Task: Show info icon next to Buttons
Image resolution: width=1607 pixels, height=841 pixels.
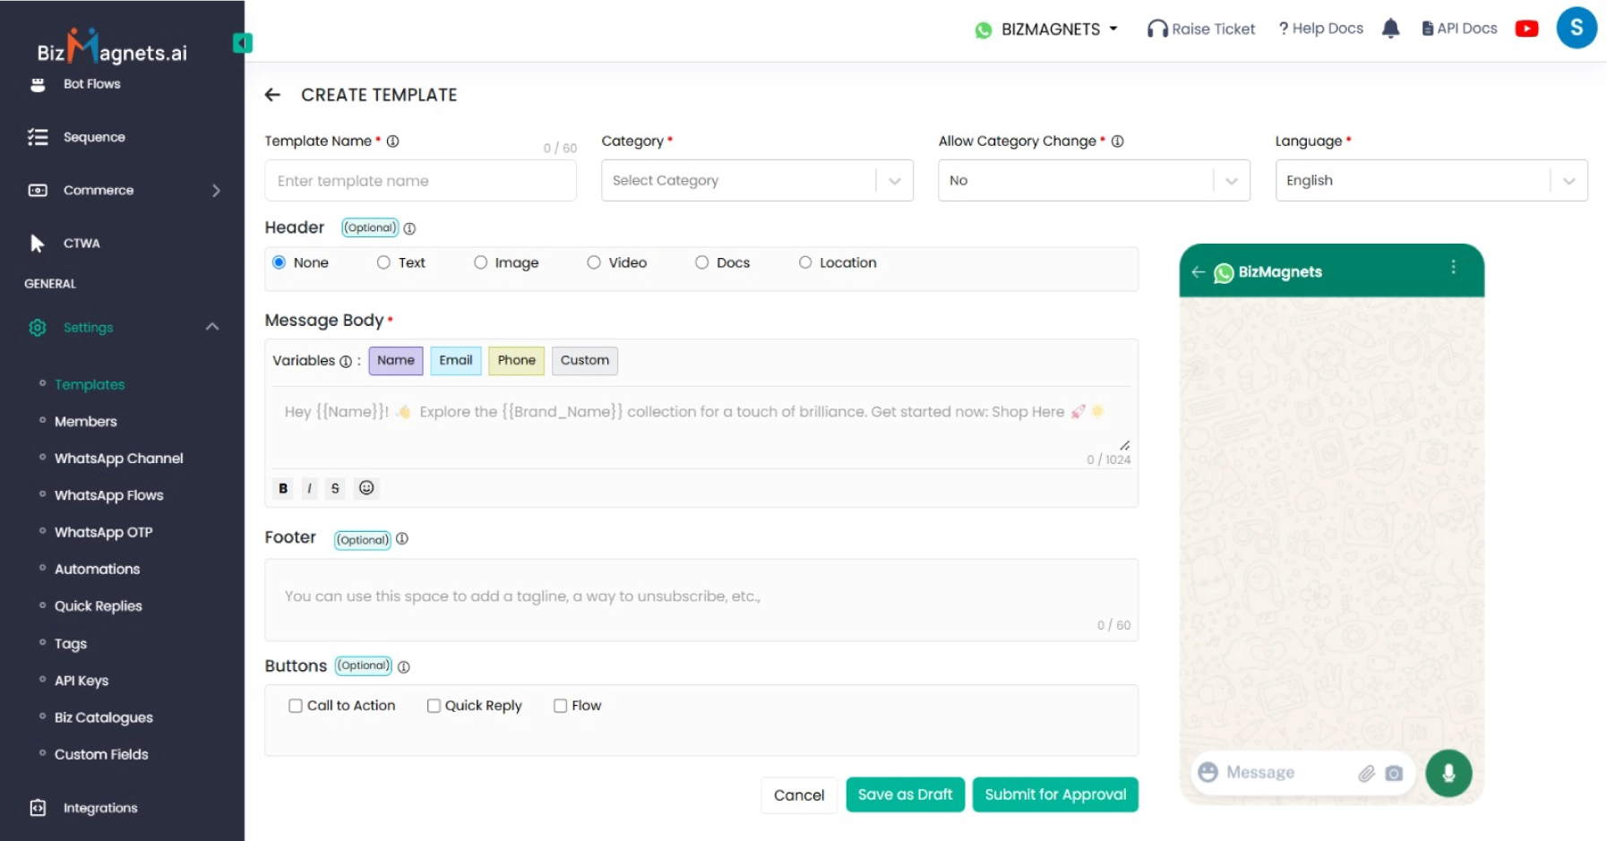Action: [404, 666]
